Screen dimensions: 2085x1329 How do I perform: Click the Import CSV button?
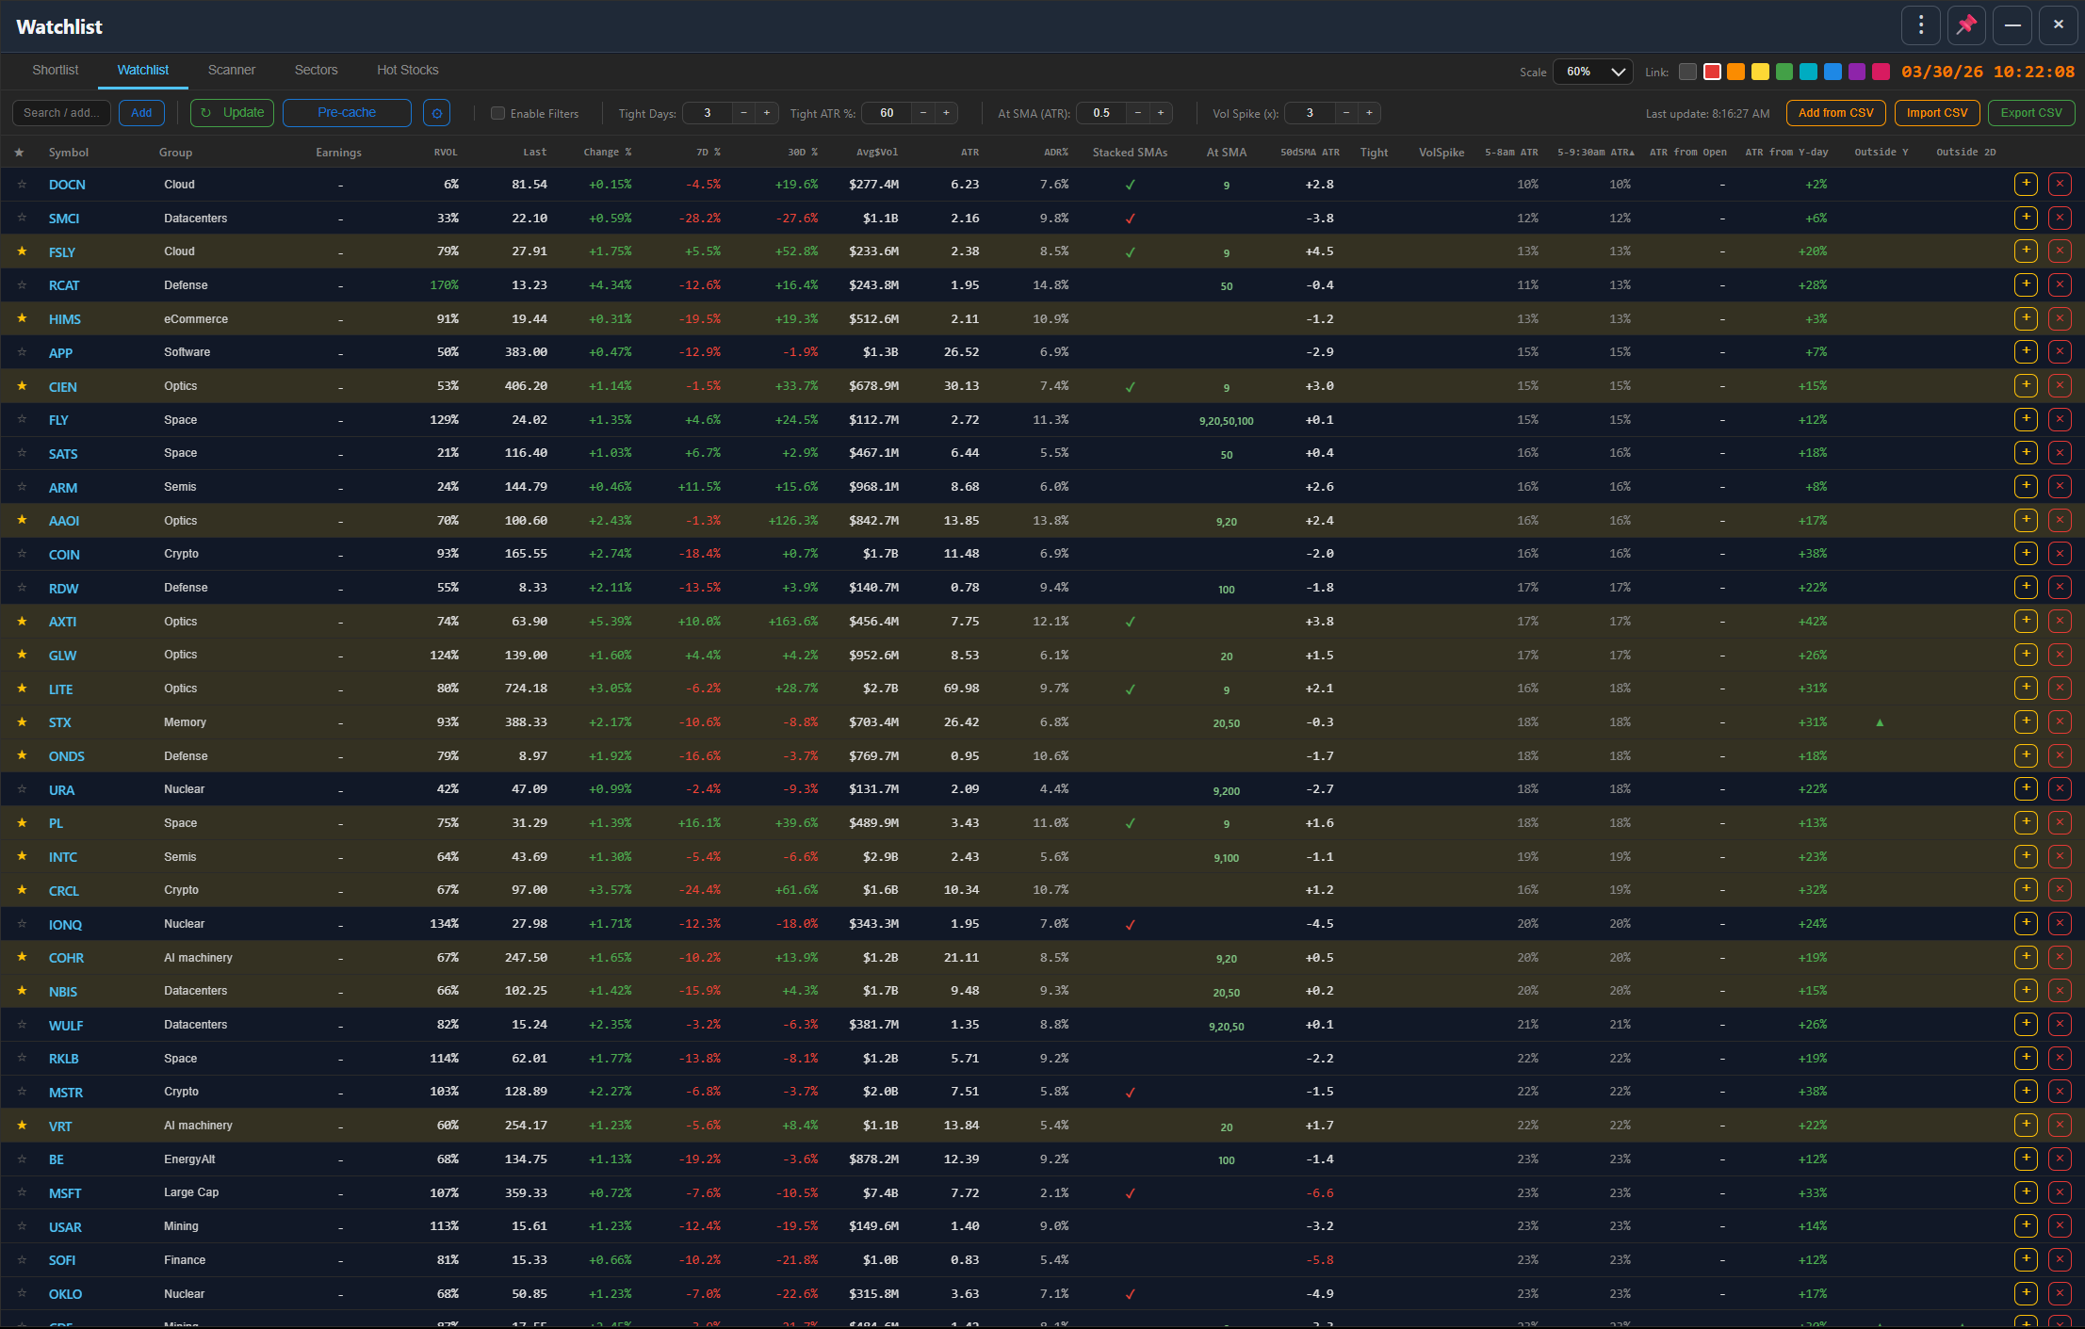pos(1937,113)
